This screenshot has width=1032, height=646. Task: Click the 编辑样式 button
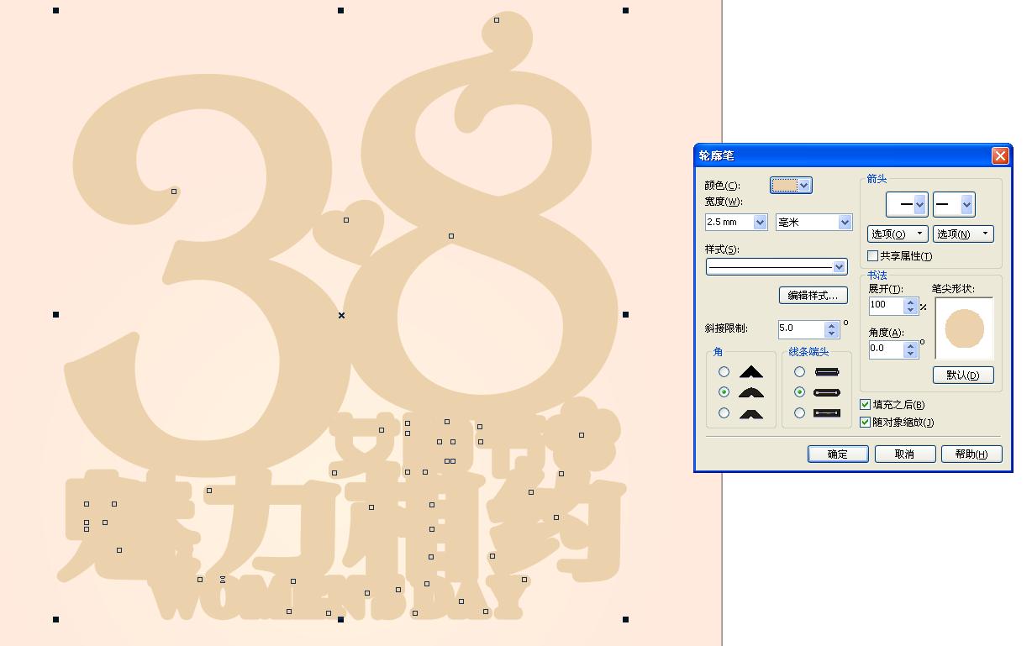[x=813, y=295]
